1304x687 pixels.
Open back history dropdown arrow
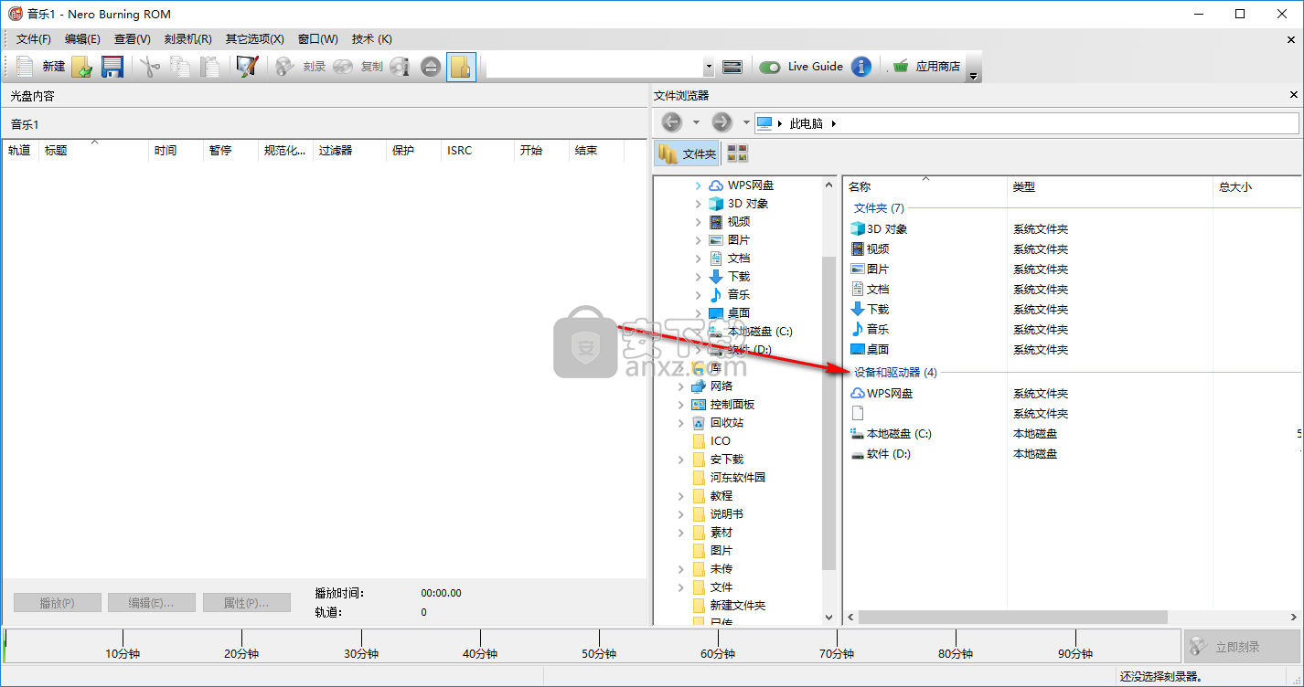pos(696,122)
